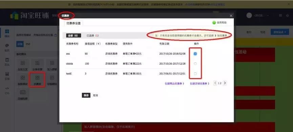Open the 页头 header sidebar item
The image size is (293, 132).
click(x=7, y=62)
